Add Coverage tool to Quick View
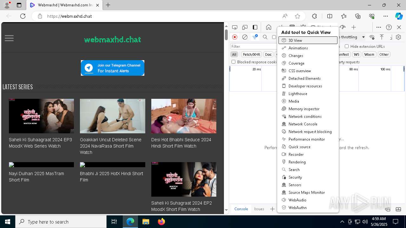 [x=308, y=63]
